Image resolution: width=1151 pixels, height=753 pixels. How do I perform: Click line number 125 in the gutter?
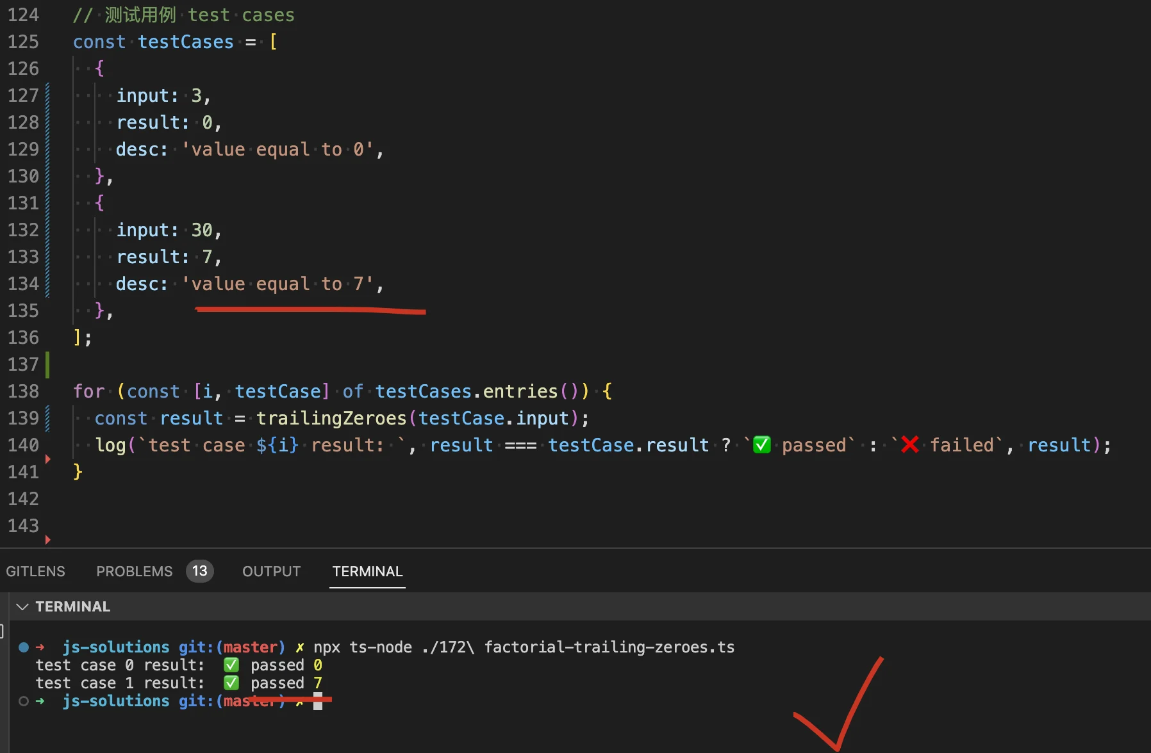pos(23,42)
